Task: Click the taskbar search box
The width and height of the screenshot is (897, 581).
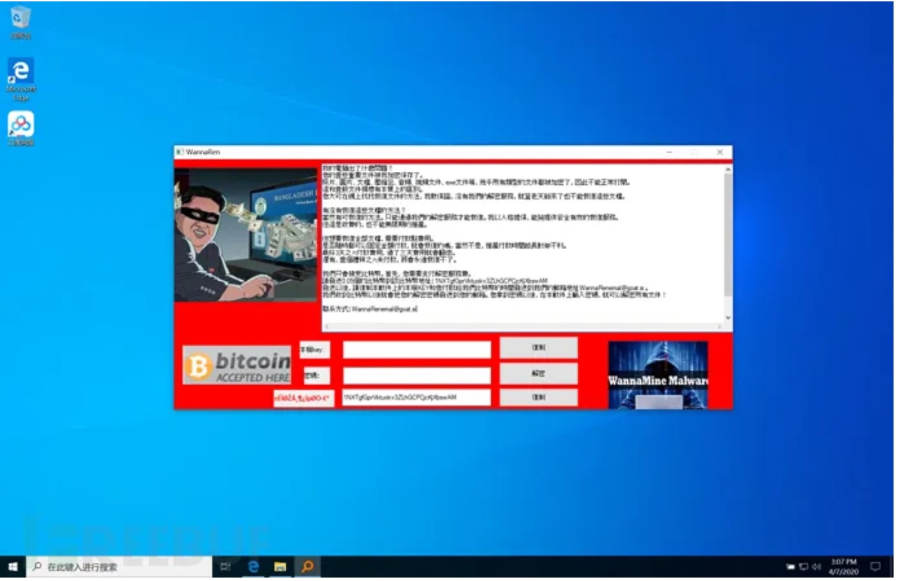Action: point(121,567)
